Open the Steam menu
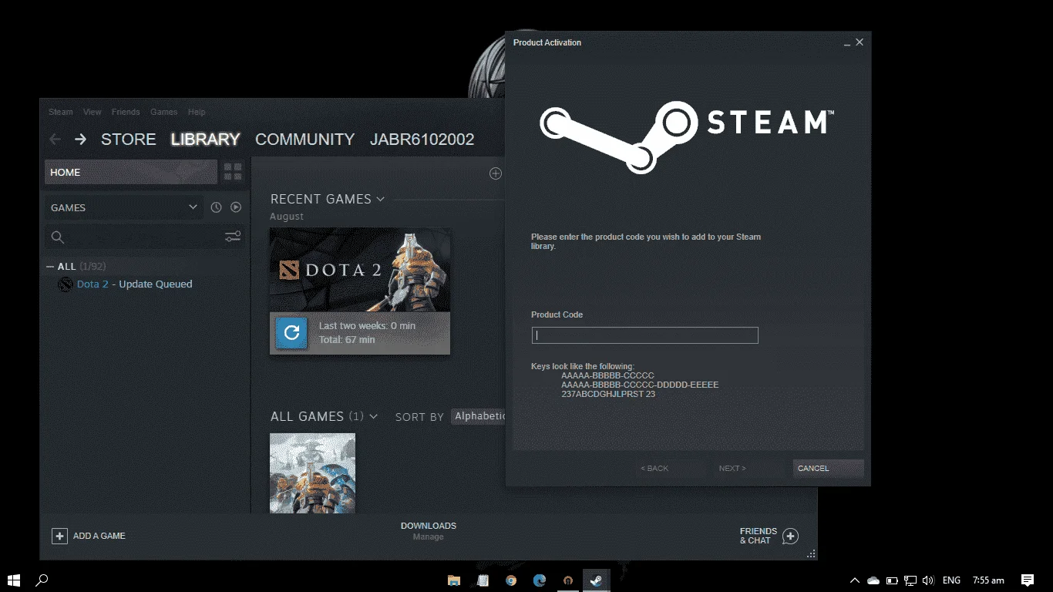Viewport: 1053px width, 592px height. pyautogui.click(x=61, y=112)
